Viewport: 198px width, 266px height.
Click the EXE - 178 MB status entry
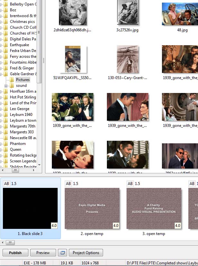35,263
